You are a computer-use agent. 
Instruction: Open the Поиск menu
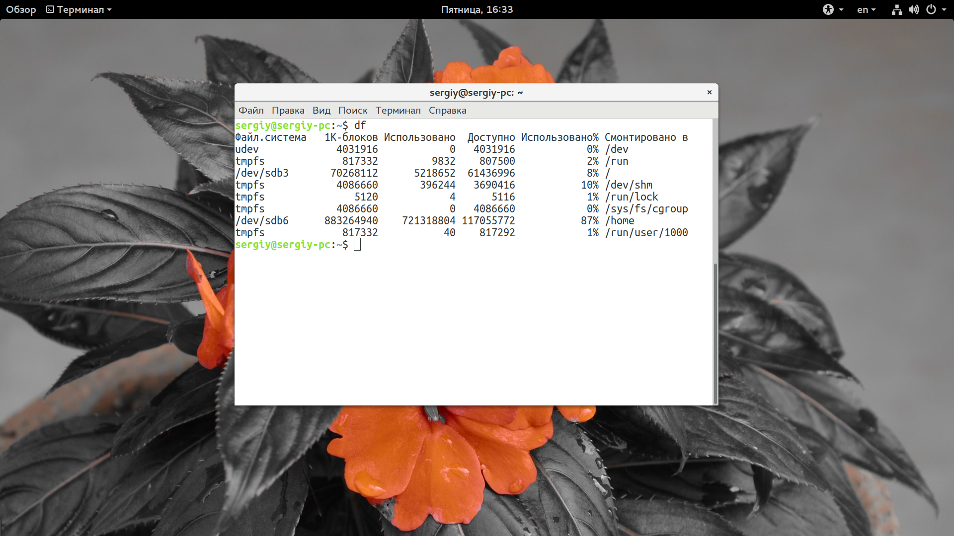point(352,110)
